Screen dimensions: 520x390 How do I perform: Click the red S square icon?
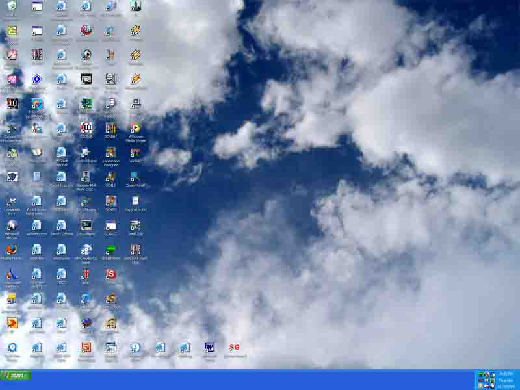coord(110,274)
